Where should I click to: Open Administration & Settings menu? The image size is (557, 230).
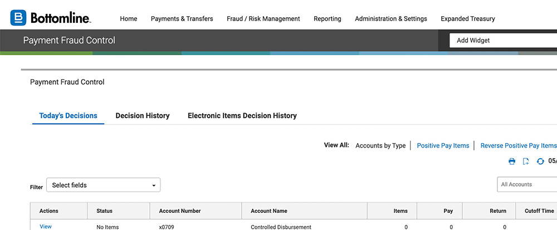pyautogui.click(x=390, y=18)
